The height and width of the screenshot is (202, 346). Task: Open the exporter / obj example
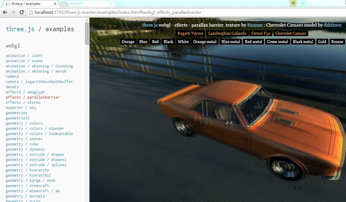pyautogui.click(x=21, y=108)
